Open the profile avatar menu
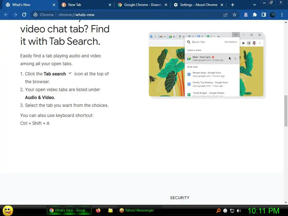Screen dimensions: 288x216 tap(273, 15)
